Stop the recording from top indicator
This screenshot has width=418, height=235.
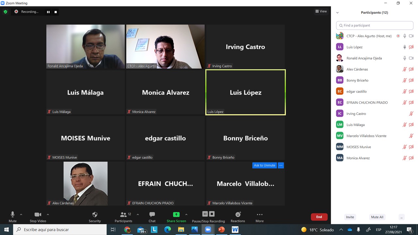pyautogui.click(x=56, y=12)
